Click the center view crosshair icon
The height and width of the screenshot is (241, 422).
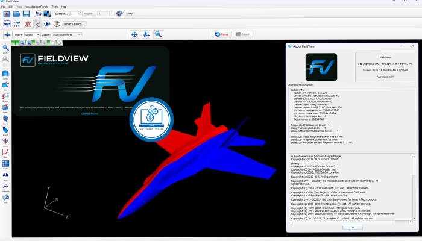(x=7, y=24)
